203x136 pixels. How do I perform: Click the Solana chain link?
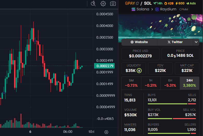click(x=140, y=9)
